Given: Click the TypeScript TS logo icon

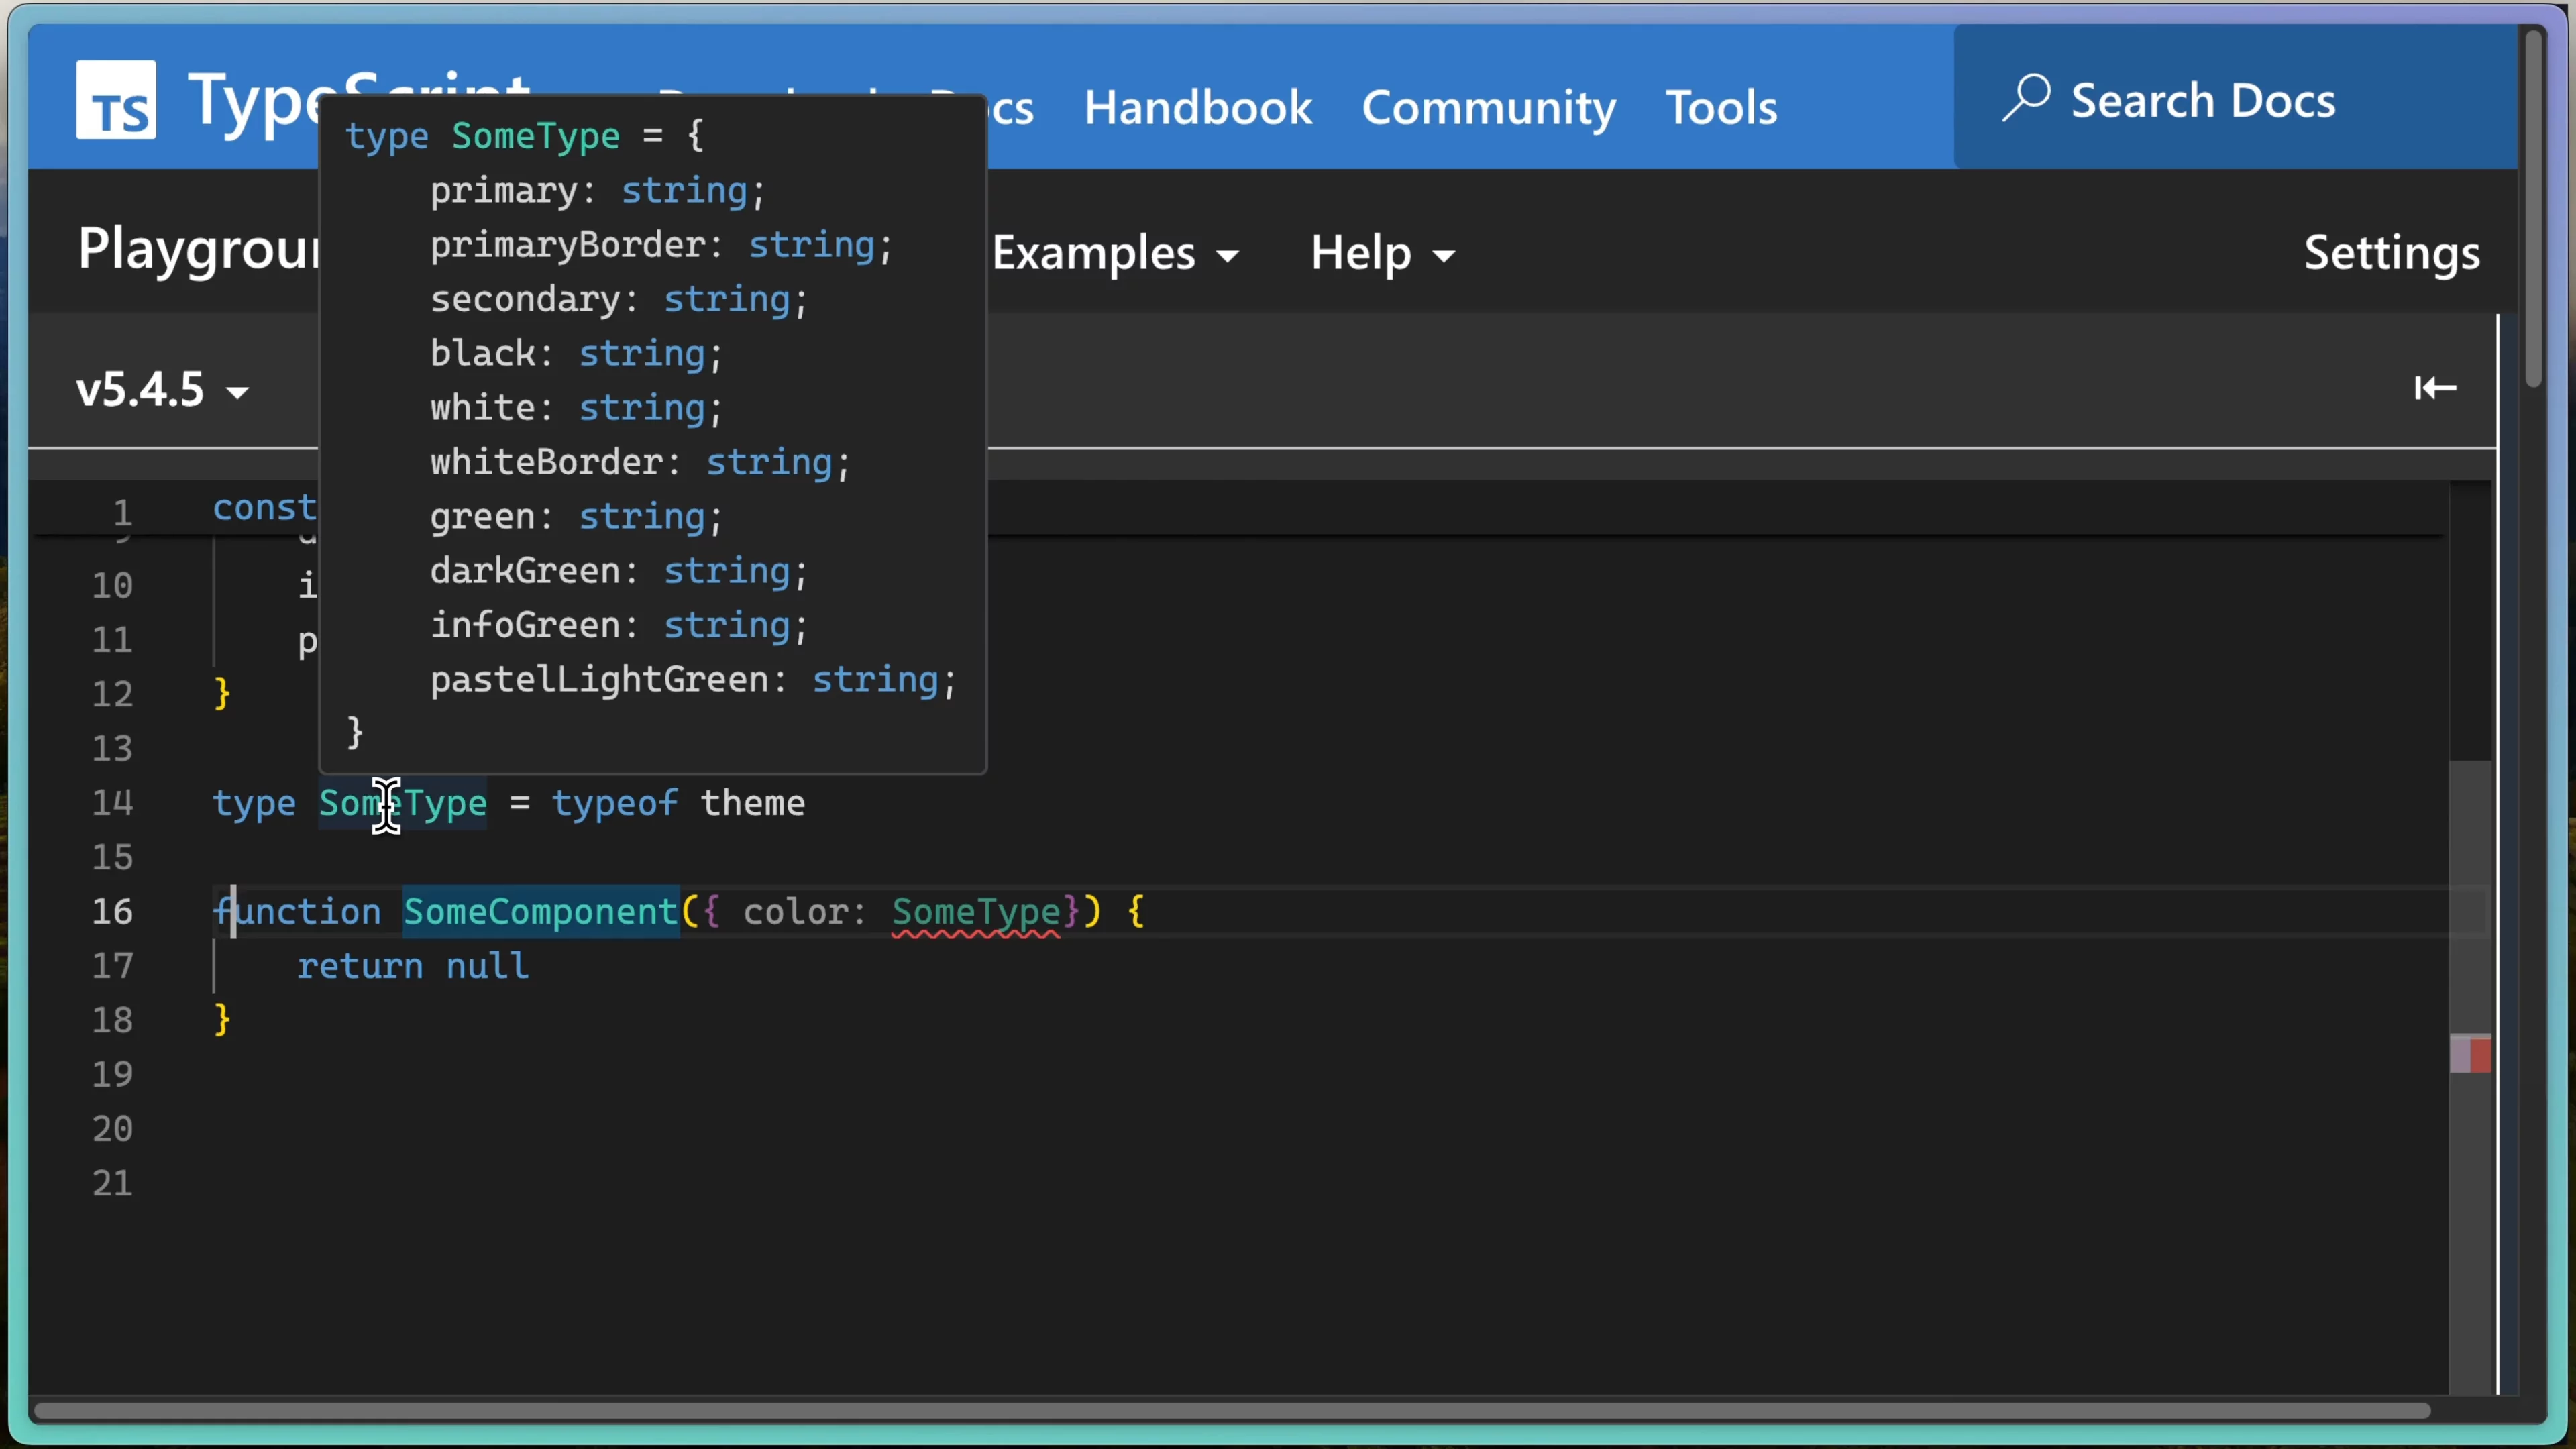Looking at the screenshot, I should tap(116, 100).
